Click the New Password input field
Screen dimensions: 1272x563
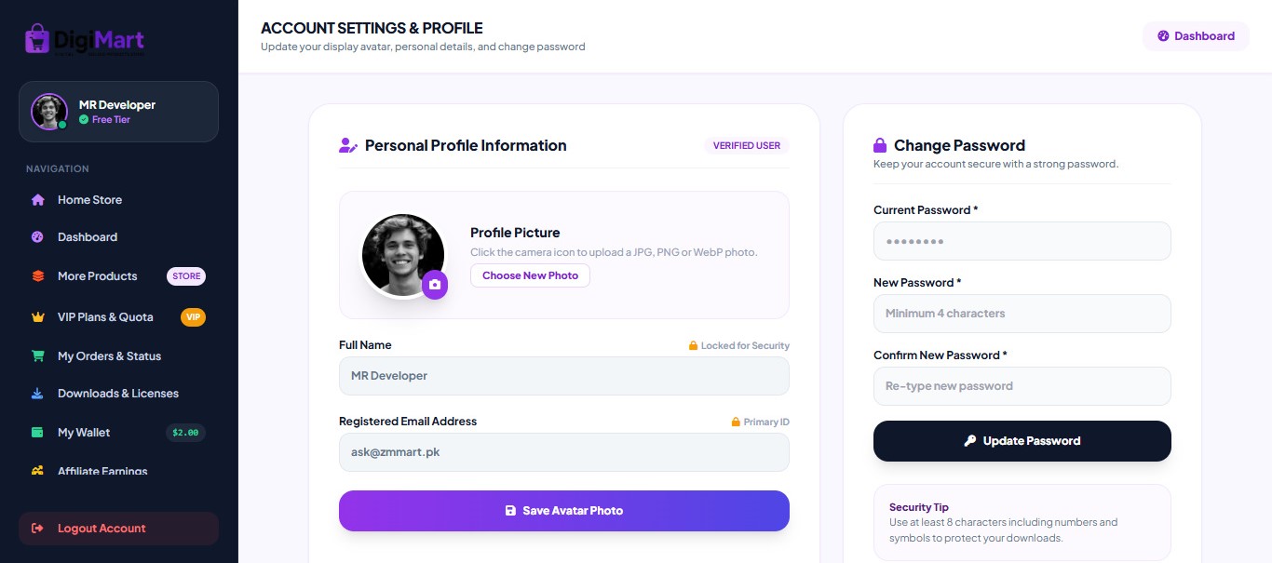1022,314
